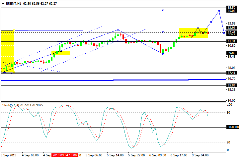Click the 65.09 price label on the axis
The height and width of the screenshot is (159, 239).
pos(231,11)
